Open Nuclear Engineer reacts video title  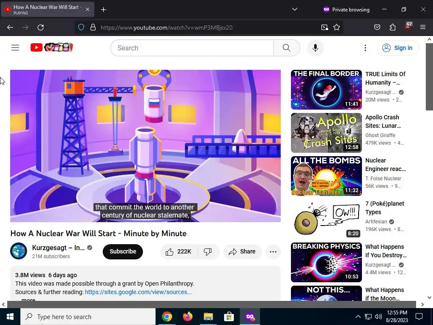(385, 165)
